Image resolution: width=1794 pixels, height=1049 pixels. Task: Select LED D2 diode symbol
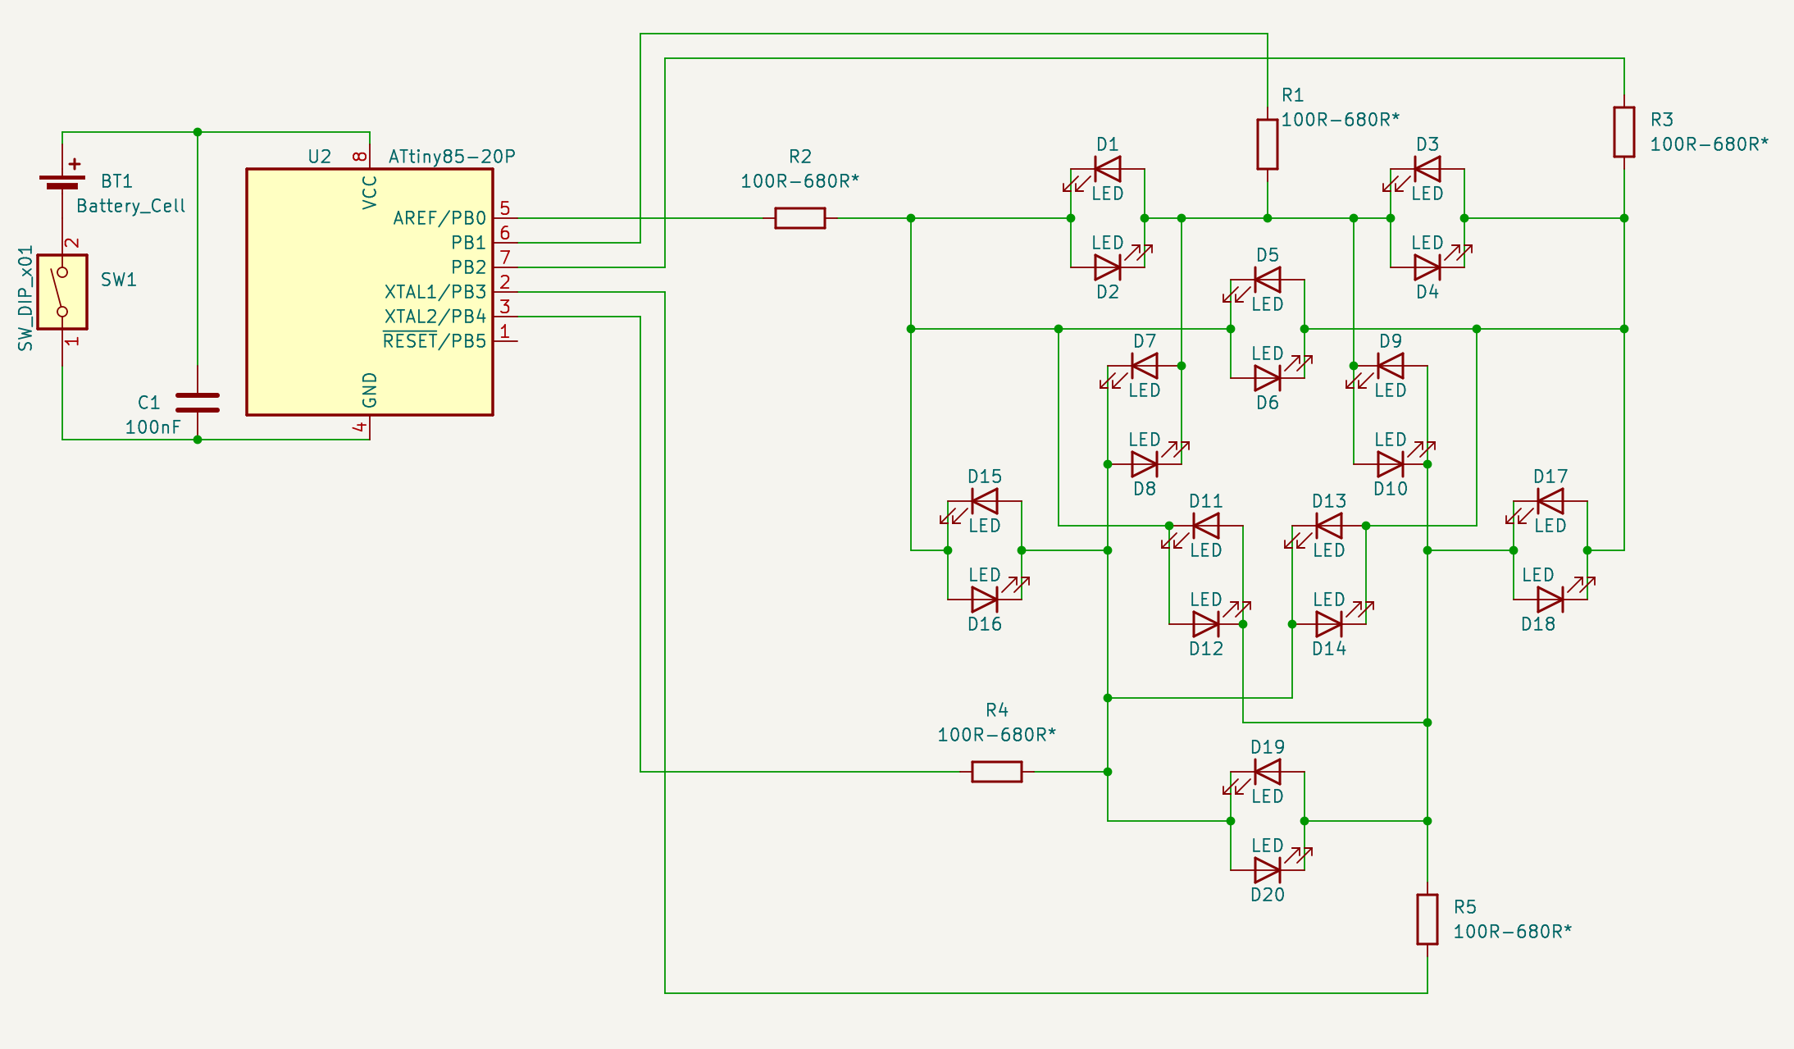1108,267
